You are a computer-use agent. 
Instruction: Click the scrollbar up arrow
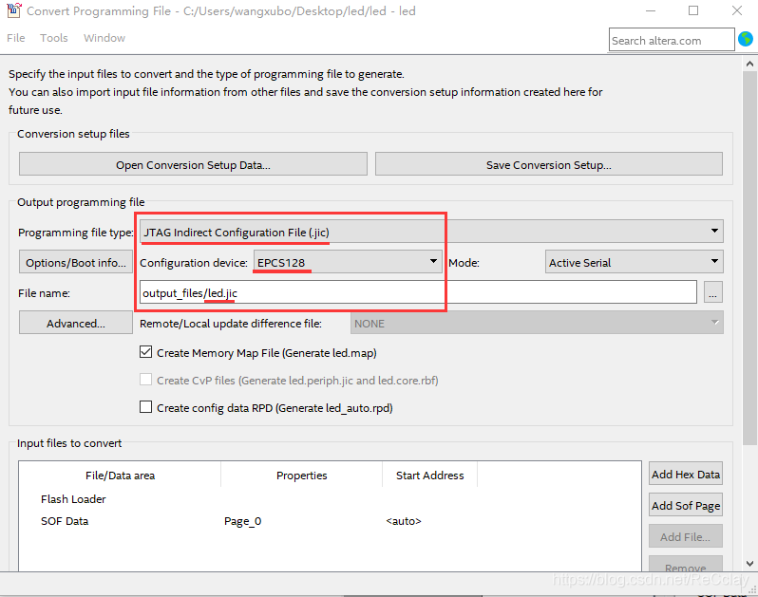click(x=749, y=64)
